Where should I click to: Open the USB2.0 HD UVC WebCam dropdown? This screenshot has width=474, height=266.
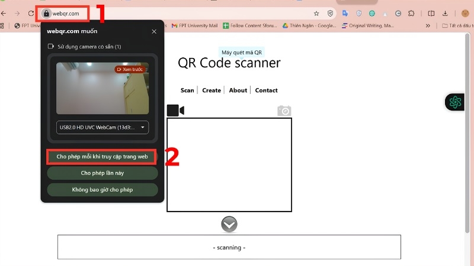tap(103, 127)
